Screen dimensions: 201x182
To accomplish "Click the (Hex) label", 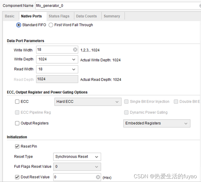I will tap(107, 178).
